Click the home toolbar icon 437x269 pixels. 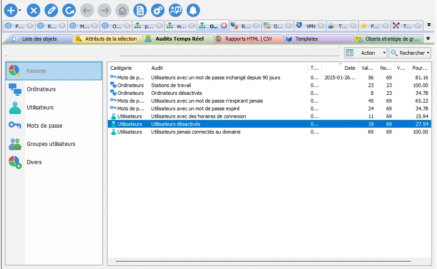coord(122,10)
